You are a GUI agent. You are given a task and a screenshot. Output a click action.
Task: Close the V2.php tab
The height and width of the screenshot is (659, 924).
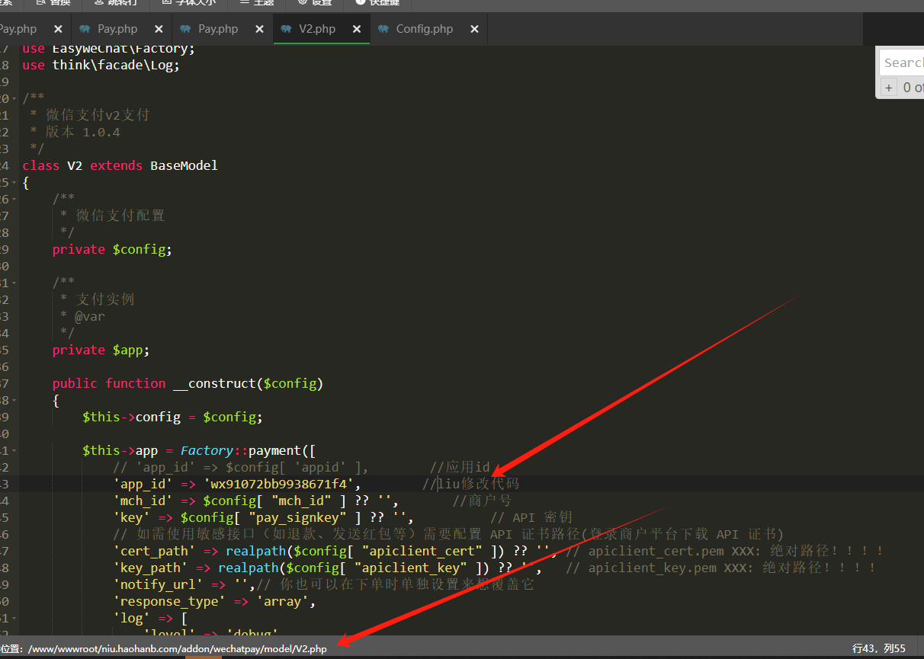(x=357, y=29)
